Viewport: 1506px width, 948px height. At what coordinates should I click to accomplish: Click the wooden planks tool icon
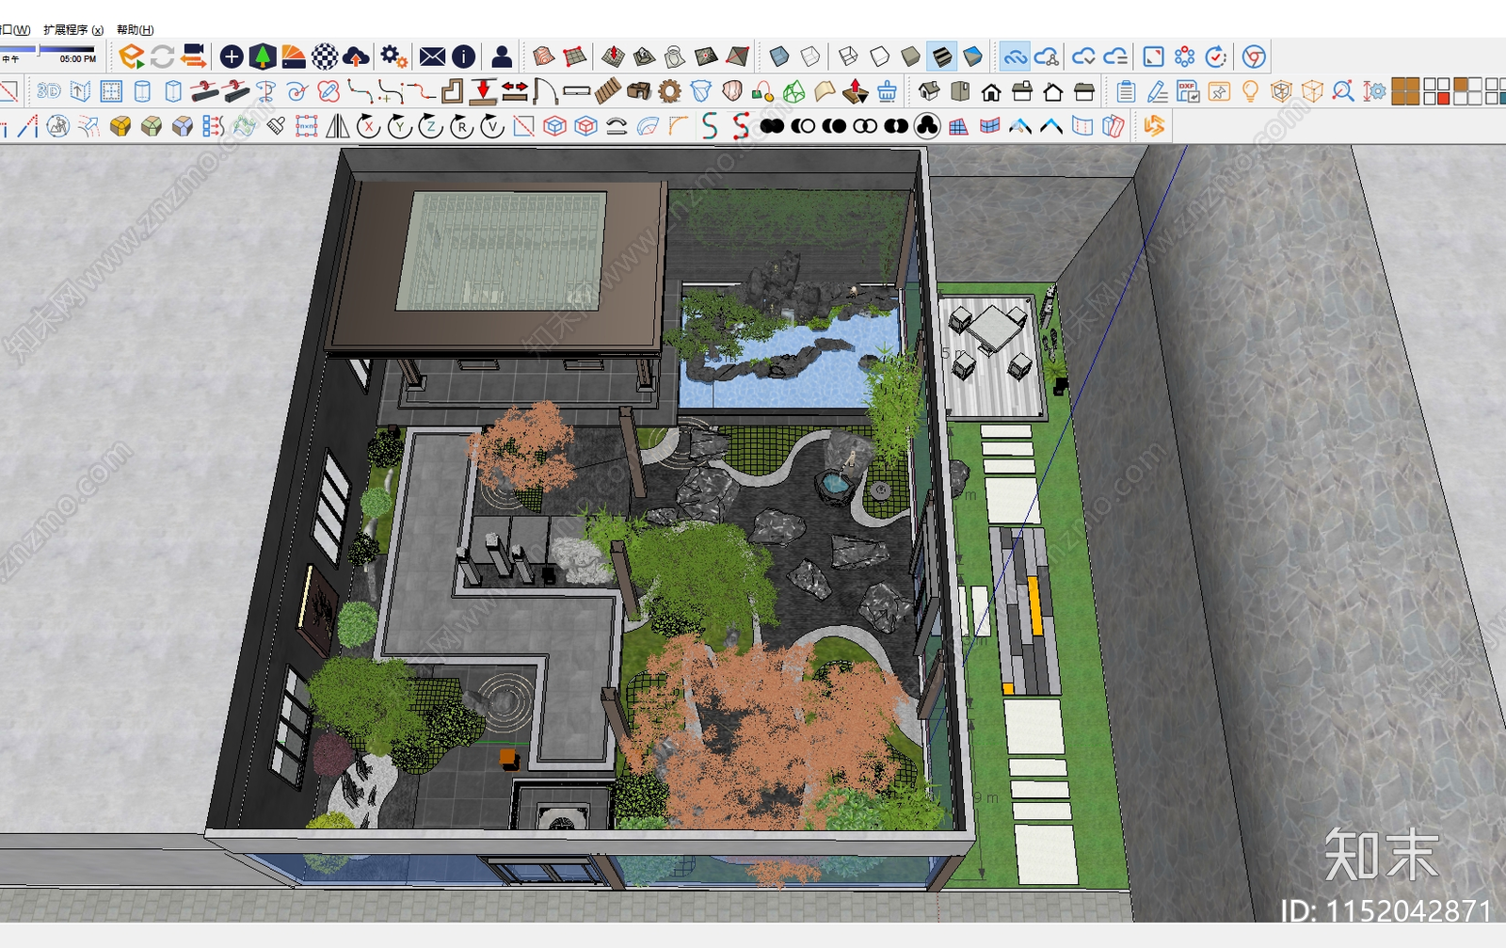[x=607, y=91]
